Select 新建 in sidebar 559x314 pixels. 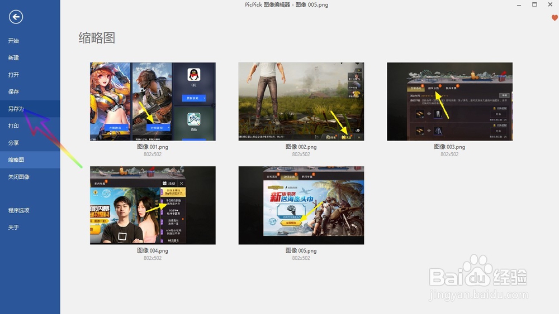point(30,57)
